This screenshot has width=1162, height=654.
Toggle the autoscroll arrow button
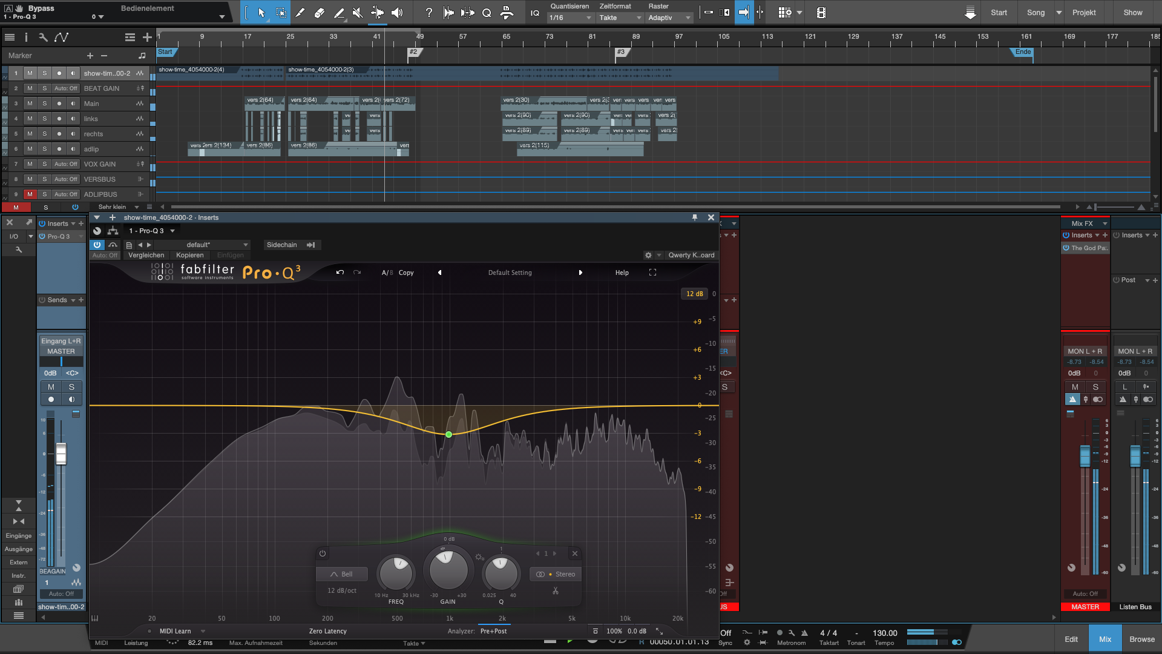tap(744, 13)
